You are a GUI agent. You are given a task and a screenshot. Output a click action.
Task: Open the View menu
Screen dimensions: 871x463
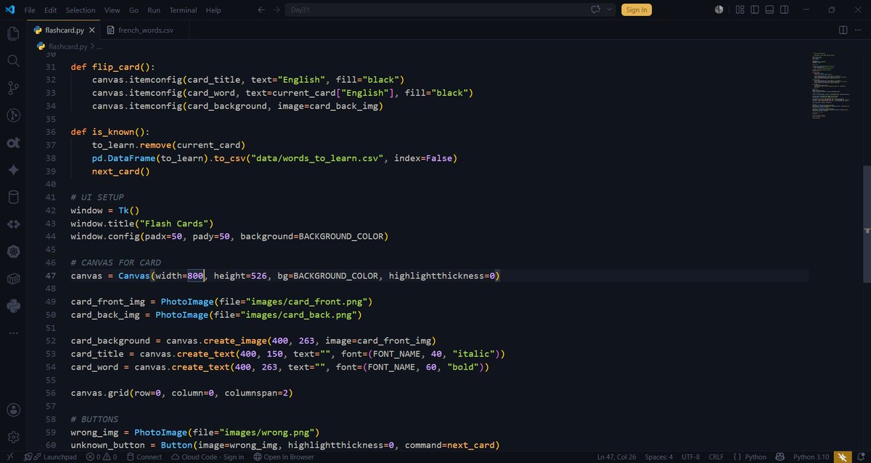(112, 10)
